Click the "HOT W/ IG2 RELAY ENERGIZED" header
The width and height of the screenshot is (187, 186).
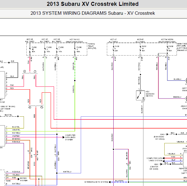pyautogui.click(x=74, y=41)
